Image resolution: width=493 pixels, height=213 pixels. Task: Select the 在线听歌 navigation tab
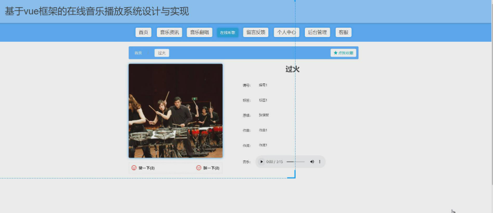click(x=228, y=32)
